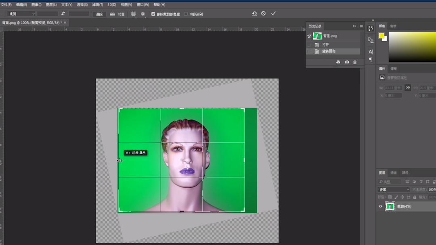Filter layers by type layer icon
This screenshot has width=436, height=245.
(421, 182)
